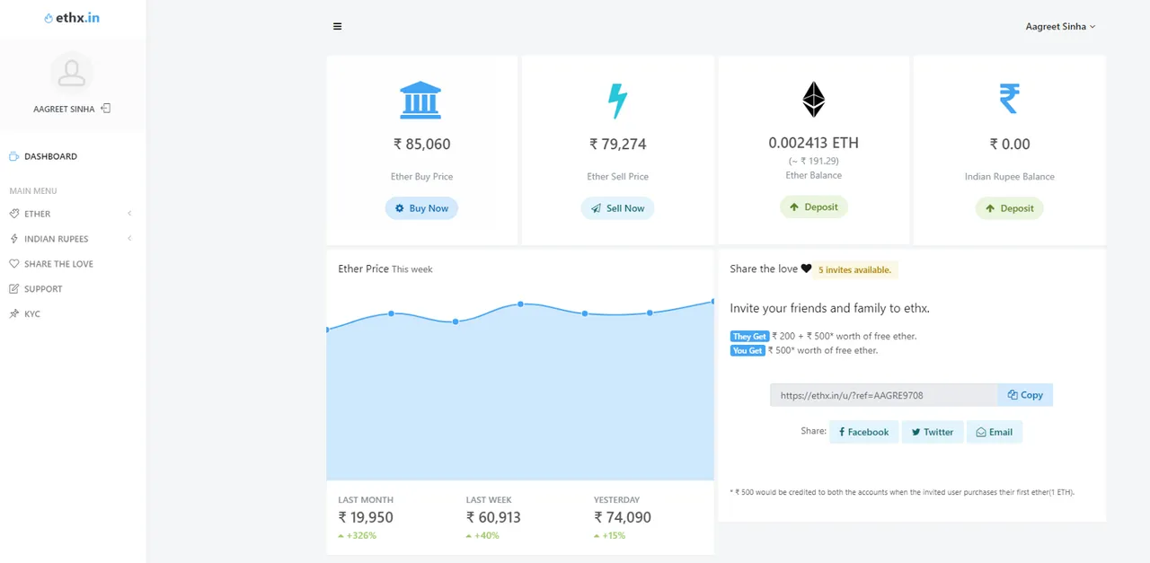Click the ₹ 79,274 sell price
Screen dimensions: 1150x563
[x=617, y=144]
